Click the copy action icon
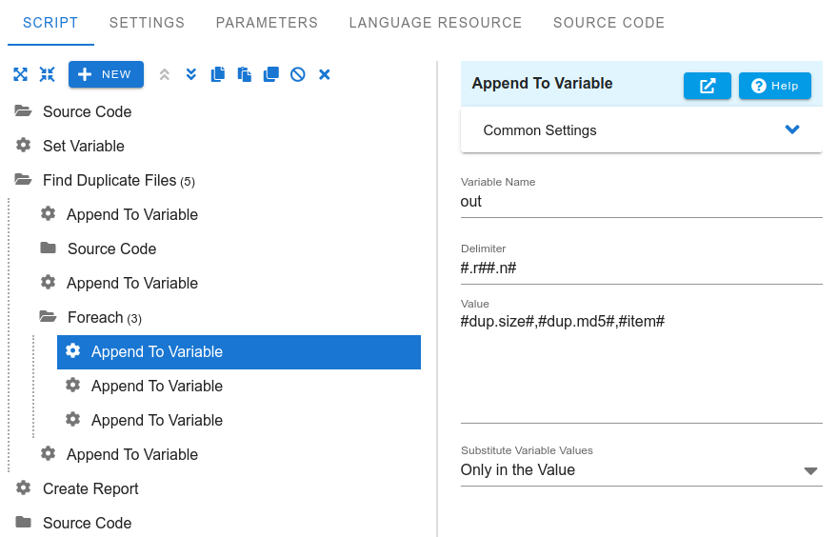838x537 pixels. pos(217,74)
